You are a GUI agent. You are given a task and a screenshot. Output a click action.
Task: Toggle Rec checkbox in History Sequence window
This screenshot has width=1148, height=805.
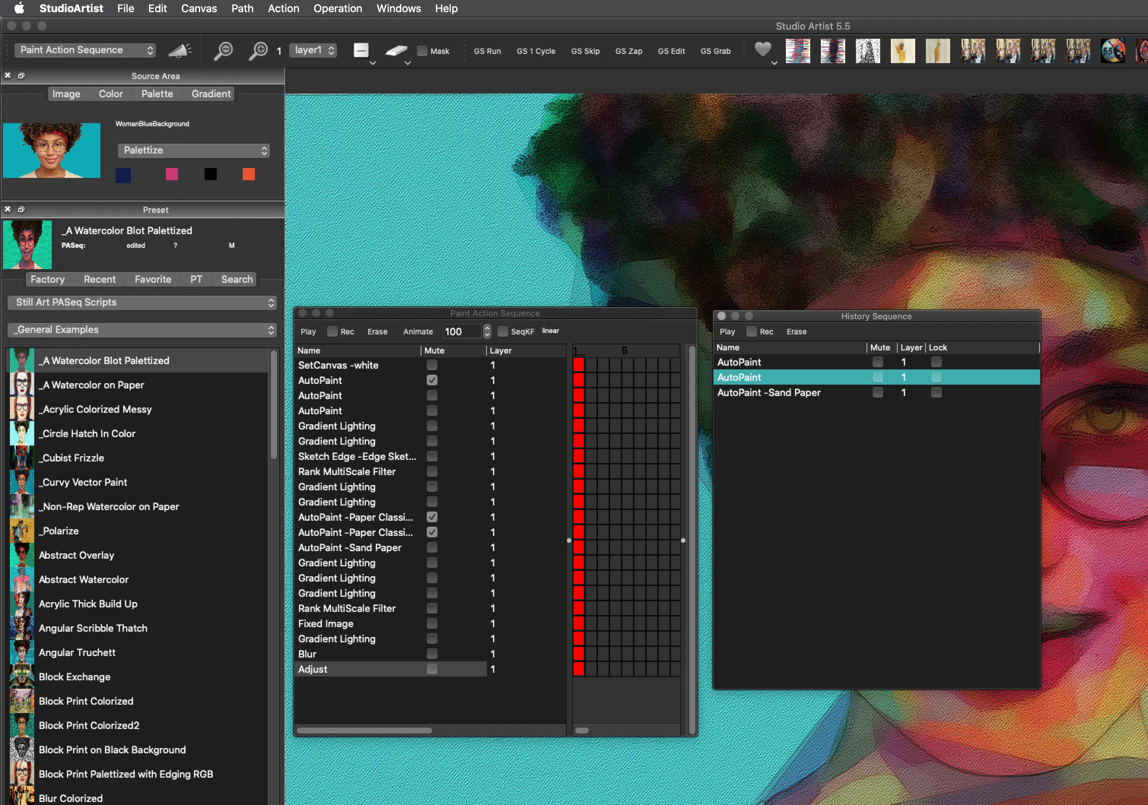pyautogui.click(x=751, y=331)
